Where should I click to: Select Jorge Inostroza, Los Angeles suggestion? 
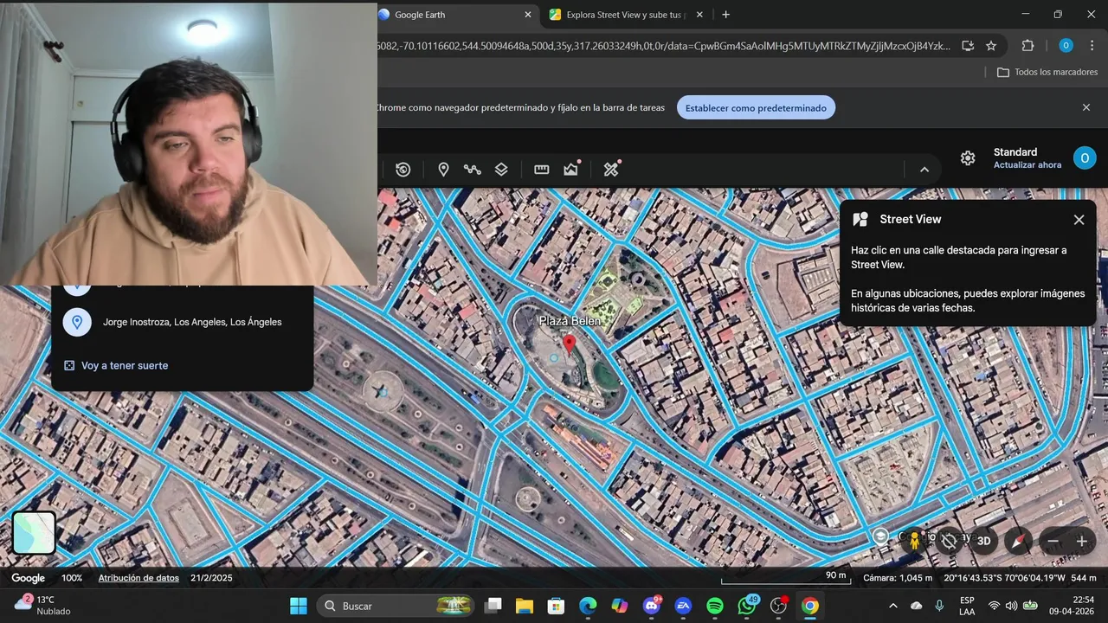point(182,322)
